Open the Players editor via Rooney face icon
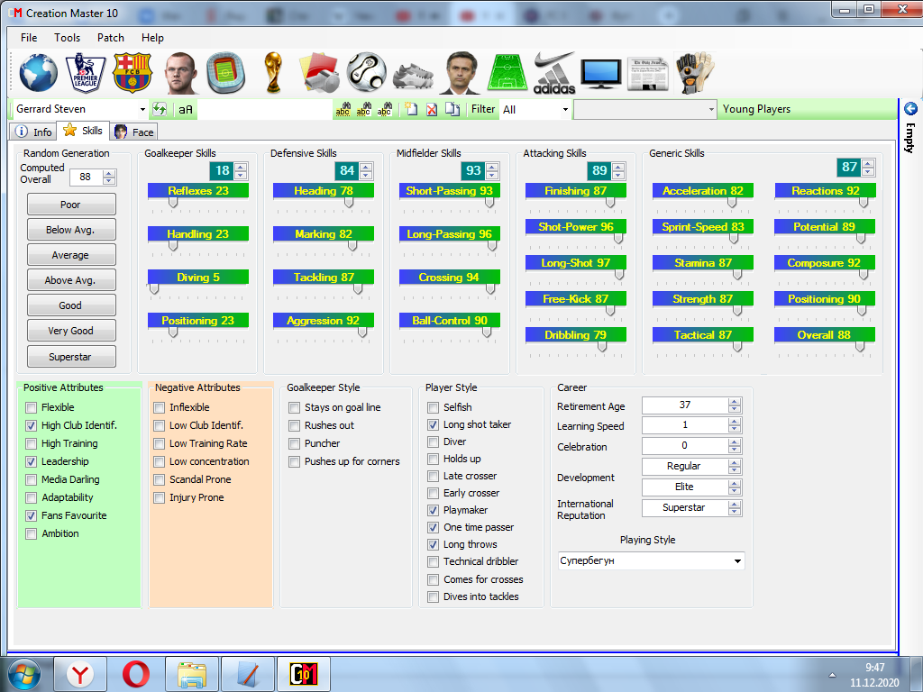Viewport: 923px width, 692px height. tap(179, 73)
